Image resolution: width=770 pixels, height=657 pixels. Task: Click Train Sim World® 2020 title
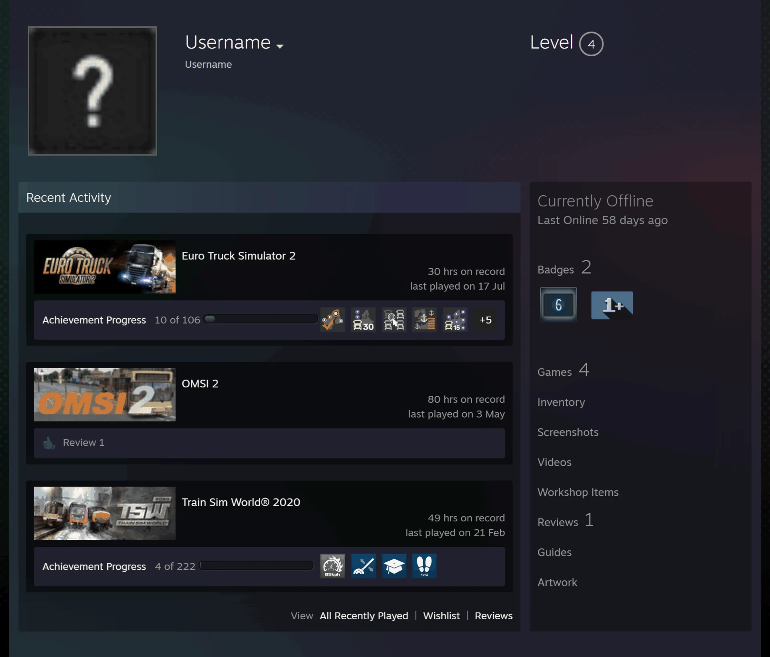(241, 503)
